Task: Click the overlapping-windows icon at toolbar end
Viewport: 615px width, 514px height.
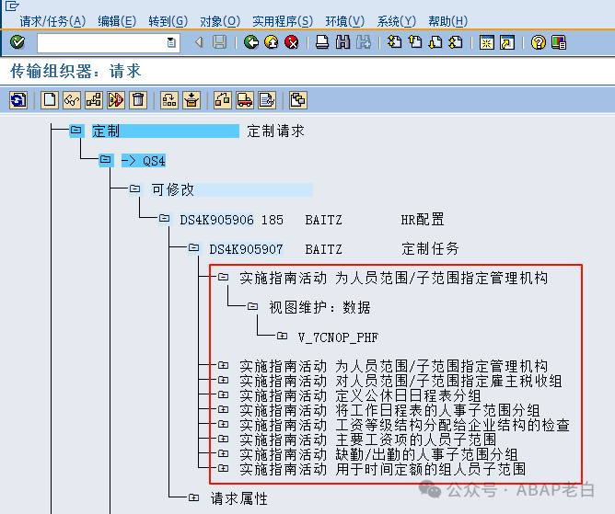Action: coord(298,100)
